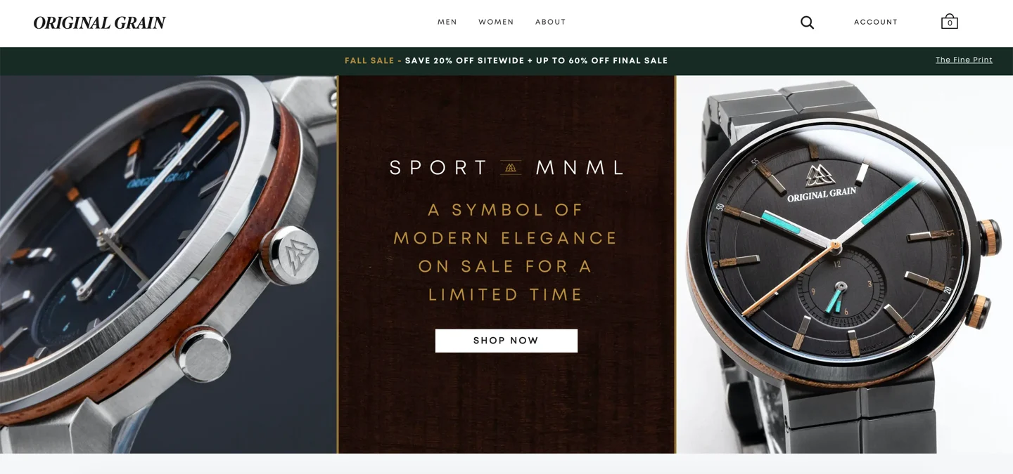Click the Original Grain logo
The width and height of the screenshot is (1013, 474).
click(99, 23)
